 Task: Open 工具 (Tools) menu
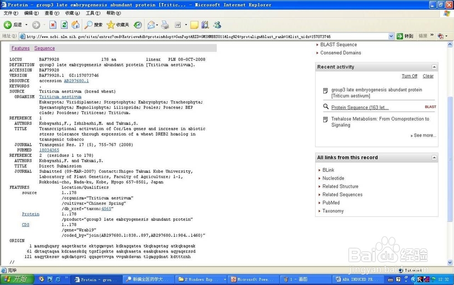93,13
